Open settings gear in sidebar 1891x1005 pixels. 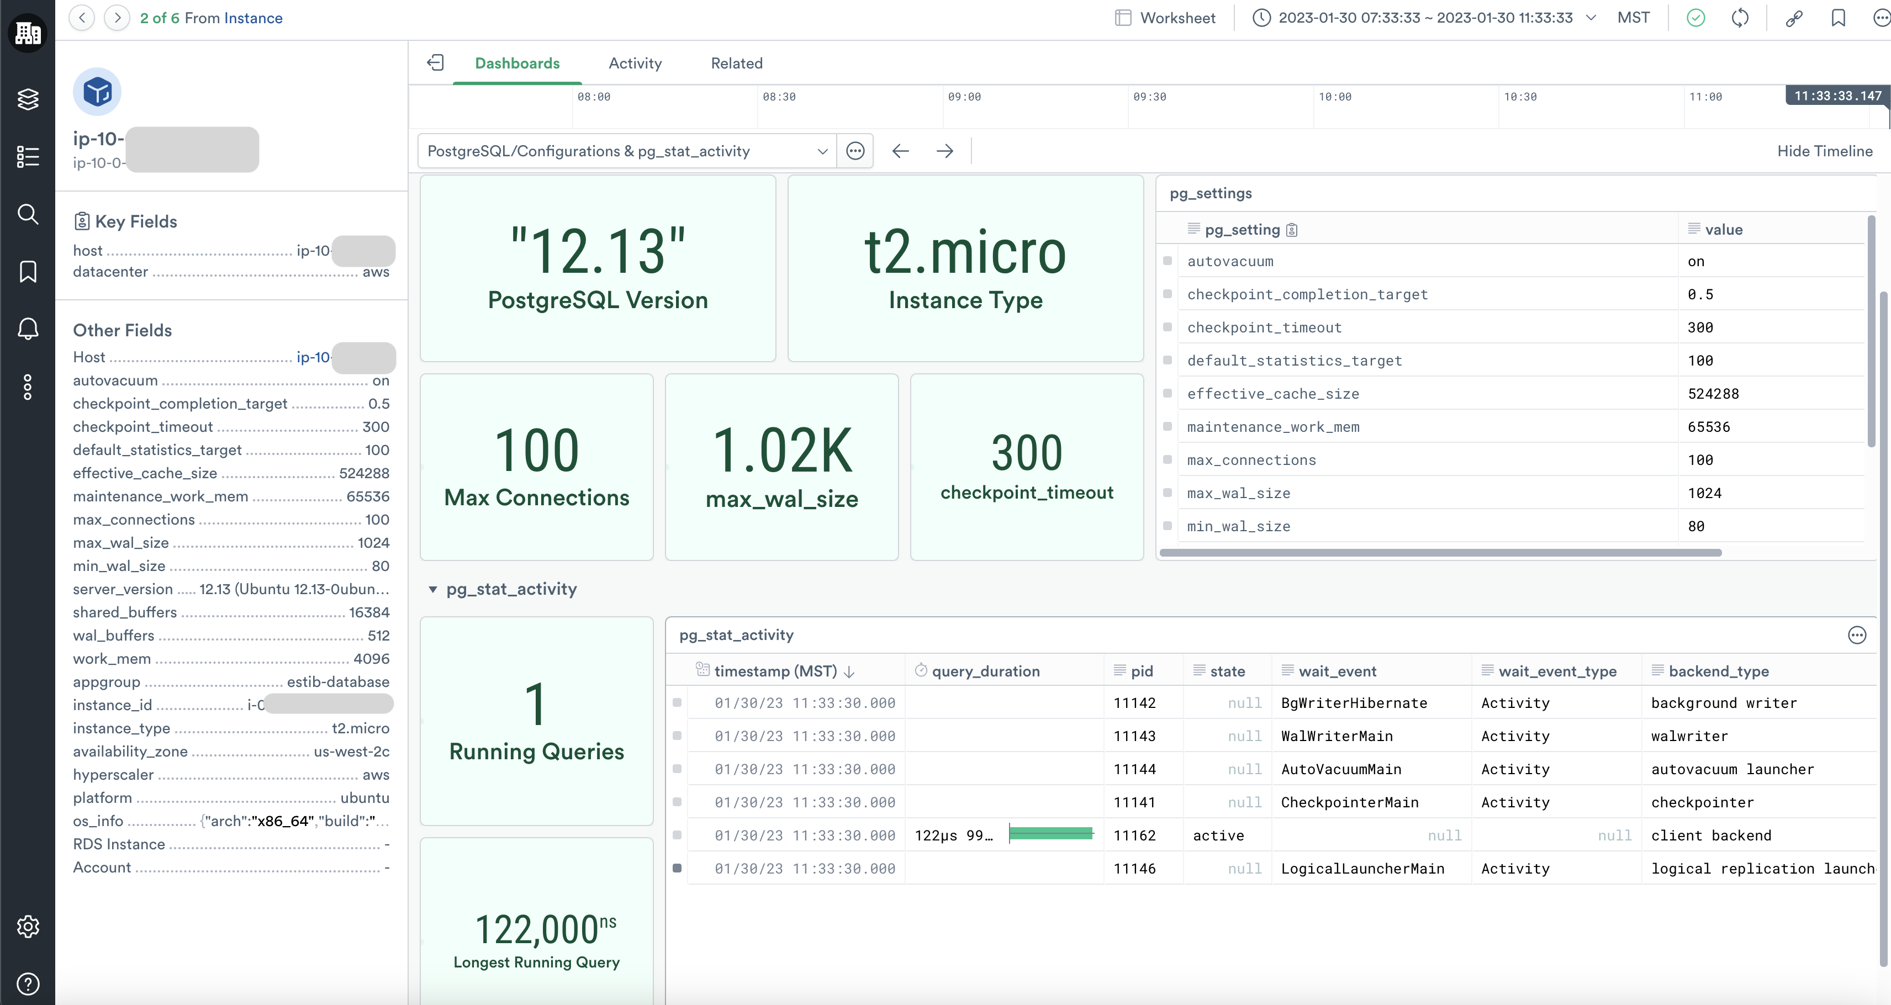(x=28, y=927)
